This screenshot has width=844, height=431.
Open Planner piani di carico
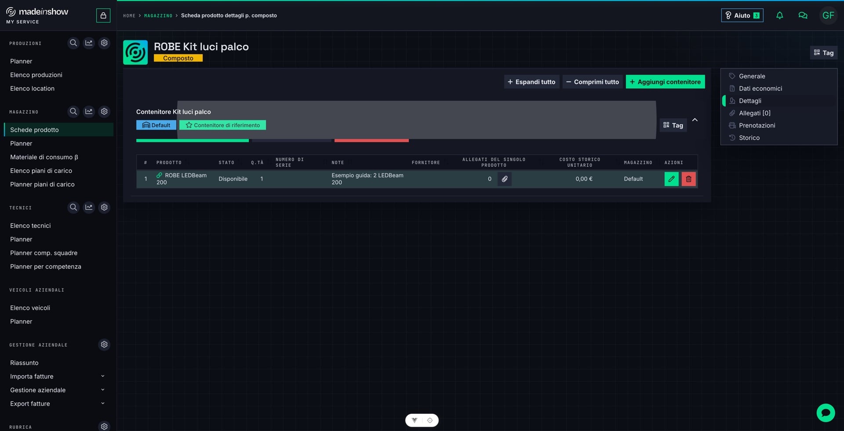pyautogui.click(x=42, y=185)
